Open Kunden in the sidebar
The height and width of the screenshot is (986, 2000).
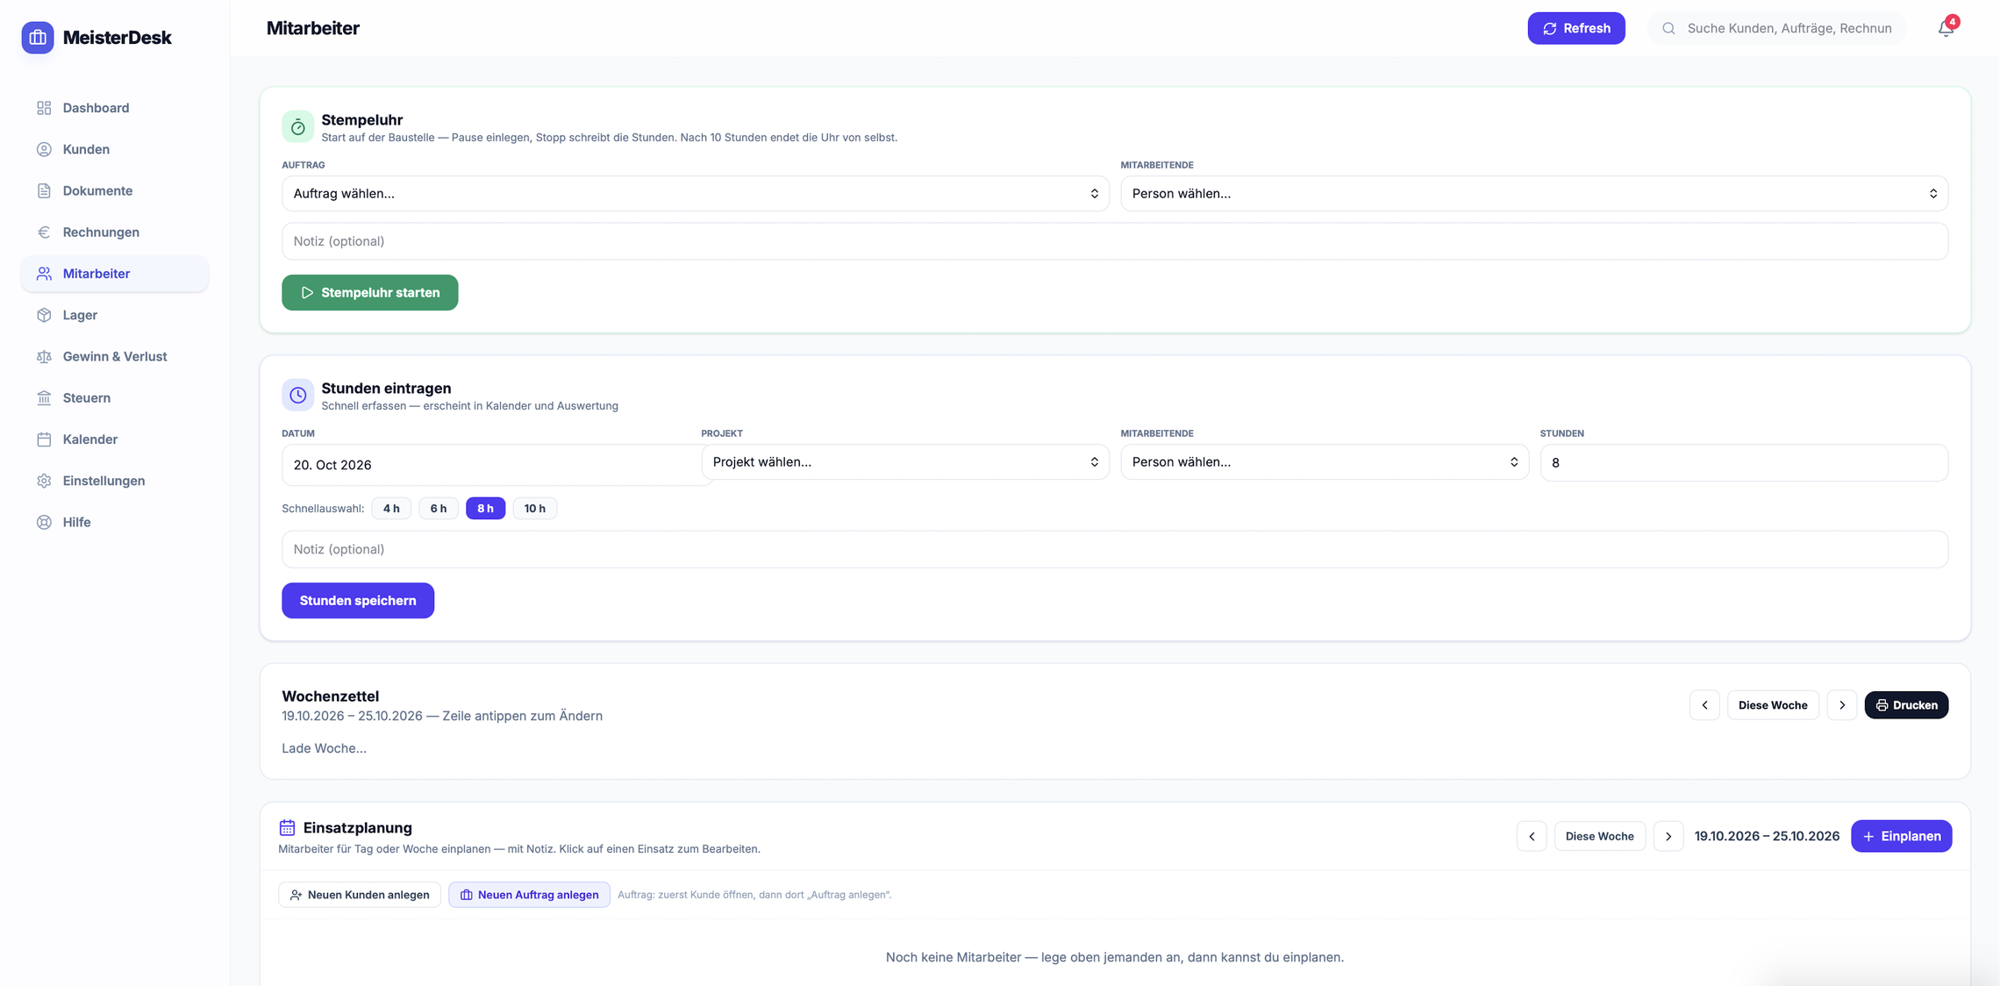115,149
